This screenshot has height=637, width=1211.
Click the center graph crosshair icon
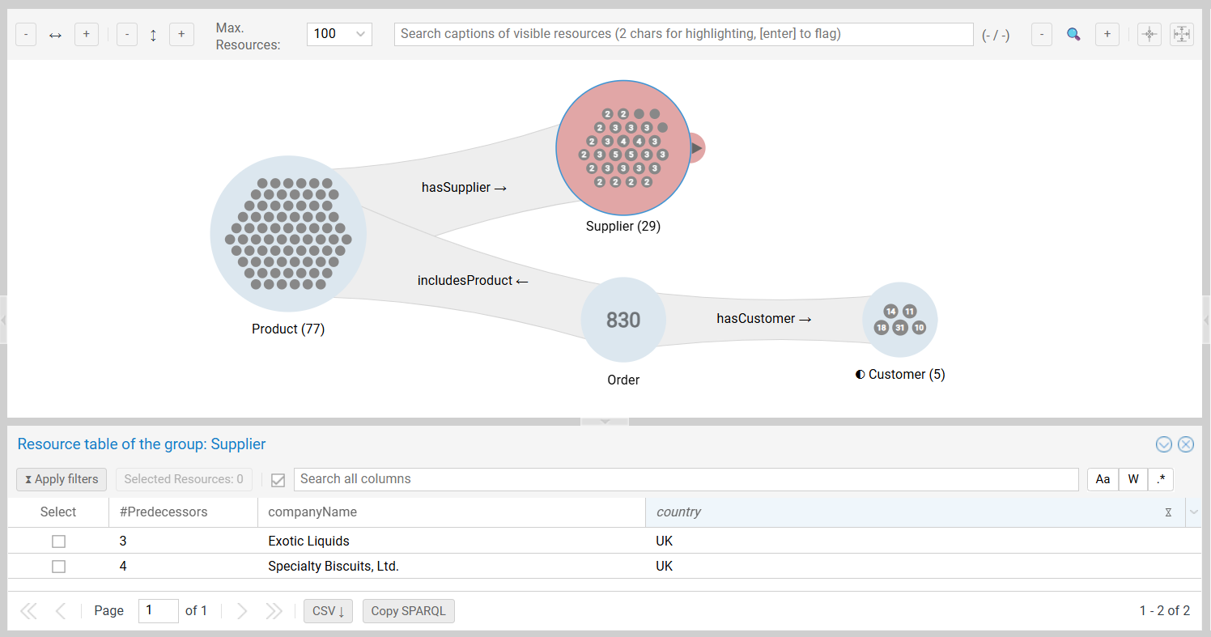pos(1149,35)
